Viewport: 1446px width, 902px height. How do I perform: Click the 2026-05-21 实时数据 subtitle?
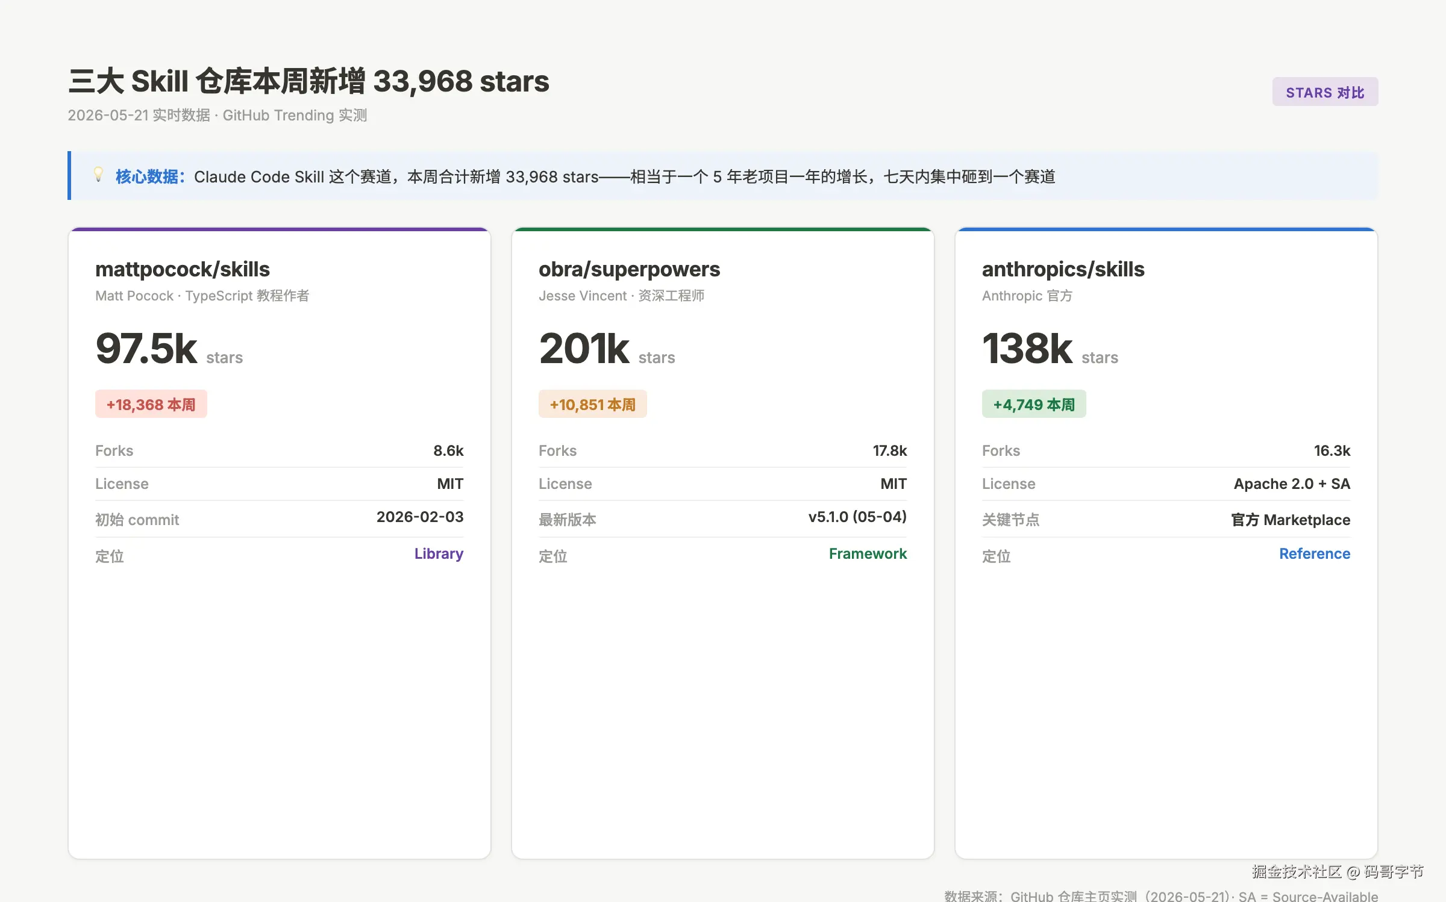217,115
